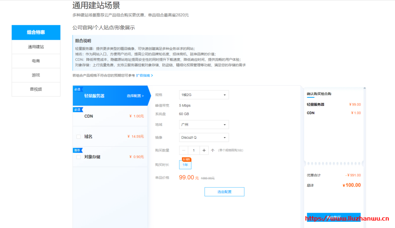
Task: Click the 选定配置 button
Action: pyautogui.click(x=224, y=191)
